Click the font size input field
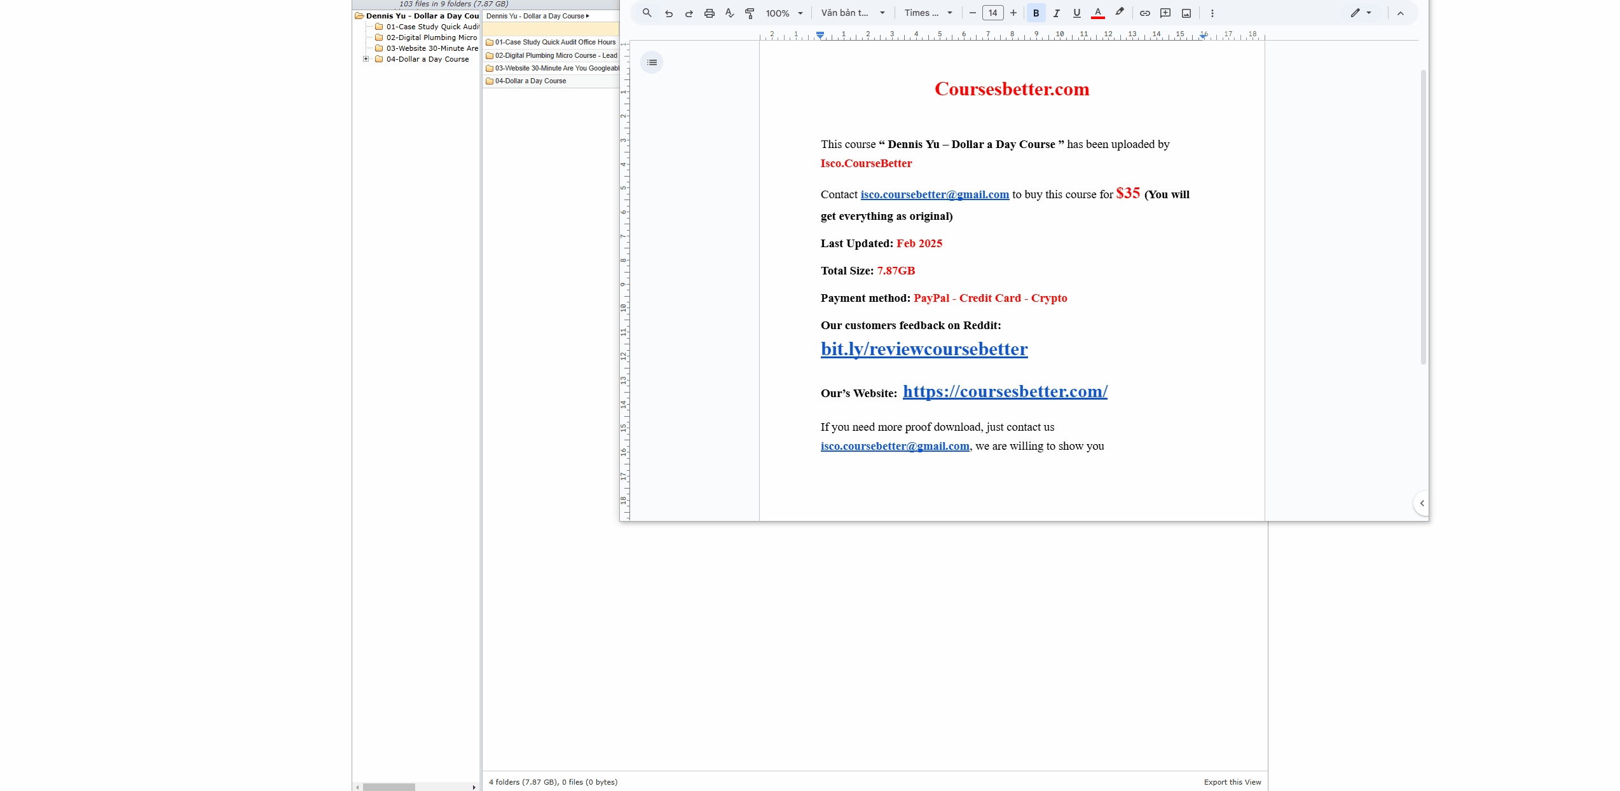This screenshot has width=1620, height=791. click(992, 13)
